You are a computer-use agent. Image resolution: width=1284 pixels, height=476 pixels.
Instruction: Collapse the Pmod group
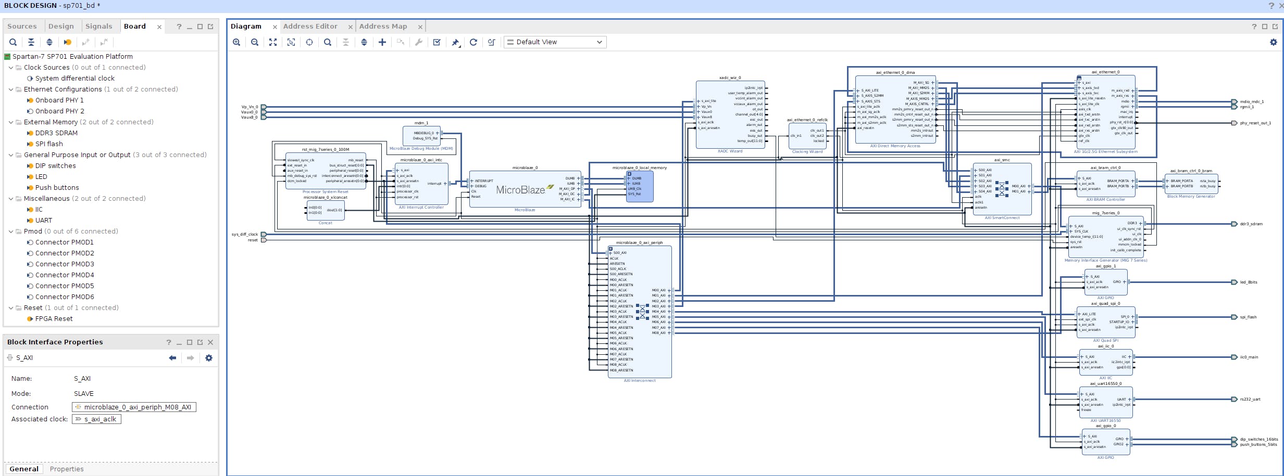point(11,231)
